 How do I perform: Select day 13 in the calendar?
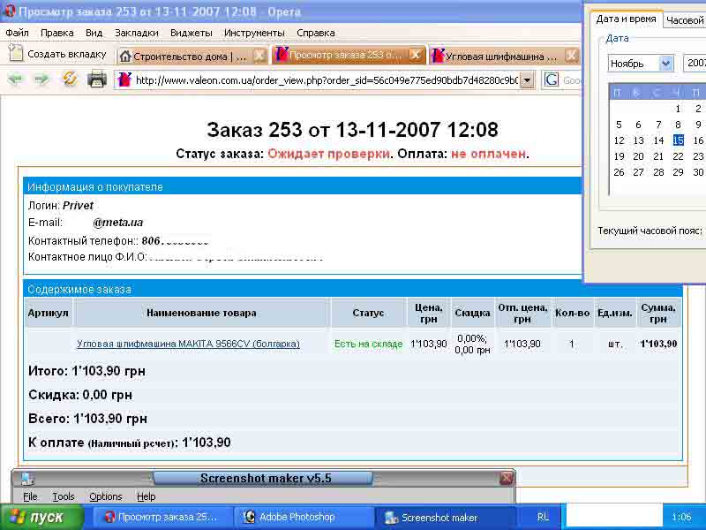pyautogui.click(x=638, y=140)
